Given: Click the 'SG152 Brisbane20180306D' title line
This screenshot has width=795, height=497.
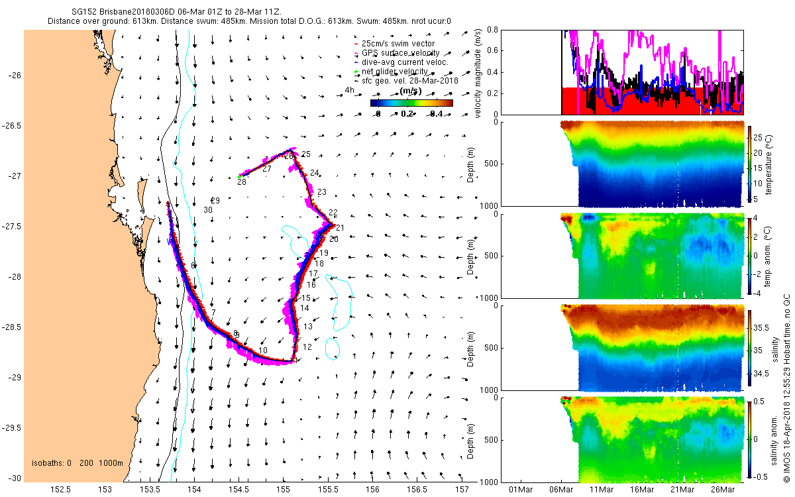Looking at the screenshot, I should 176,12.
